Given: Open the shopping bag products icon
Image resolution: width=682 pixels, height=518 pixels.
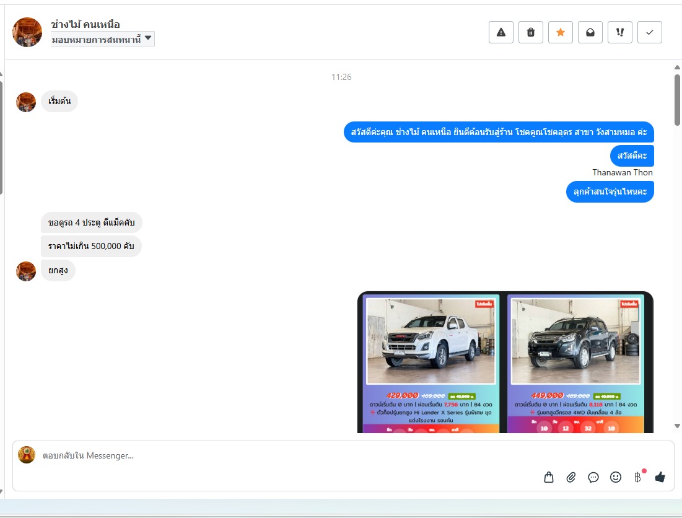Looking at the screenshot, I should (x=549, y=477).
